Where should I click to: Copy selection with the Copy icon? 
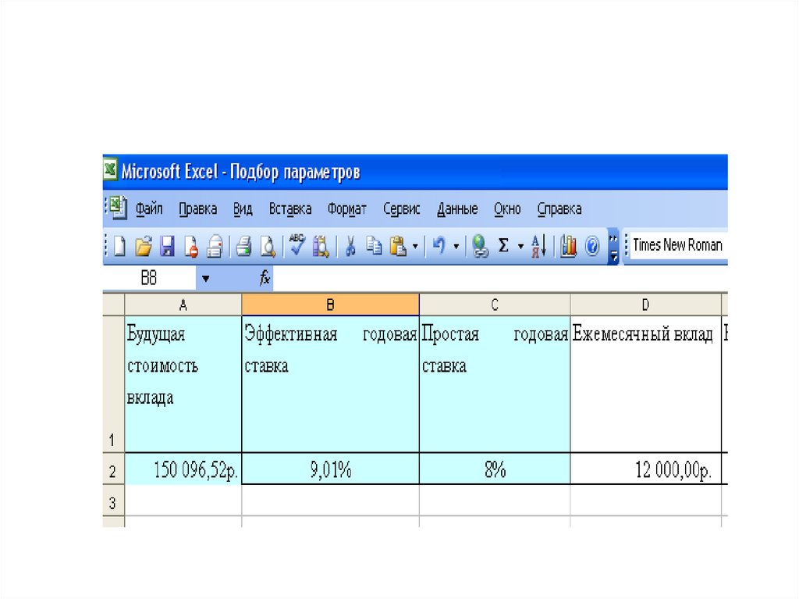[x=374, y=247]
